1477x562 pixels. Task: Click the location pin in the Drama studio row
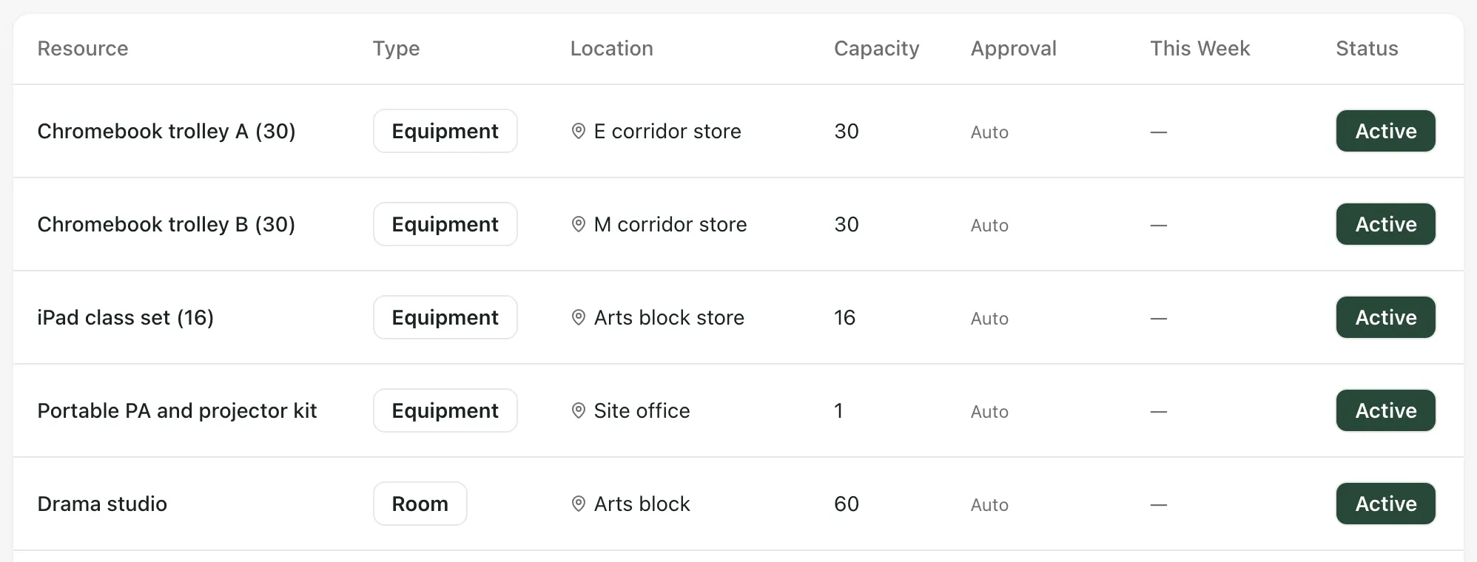point(579,504)
